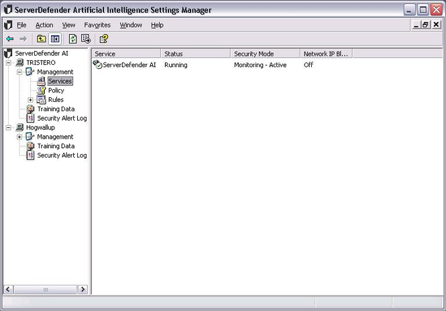
Task: Sort by the Network IP Bl... column header
Action: pos(327,54)
